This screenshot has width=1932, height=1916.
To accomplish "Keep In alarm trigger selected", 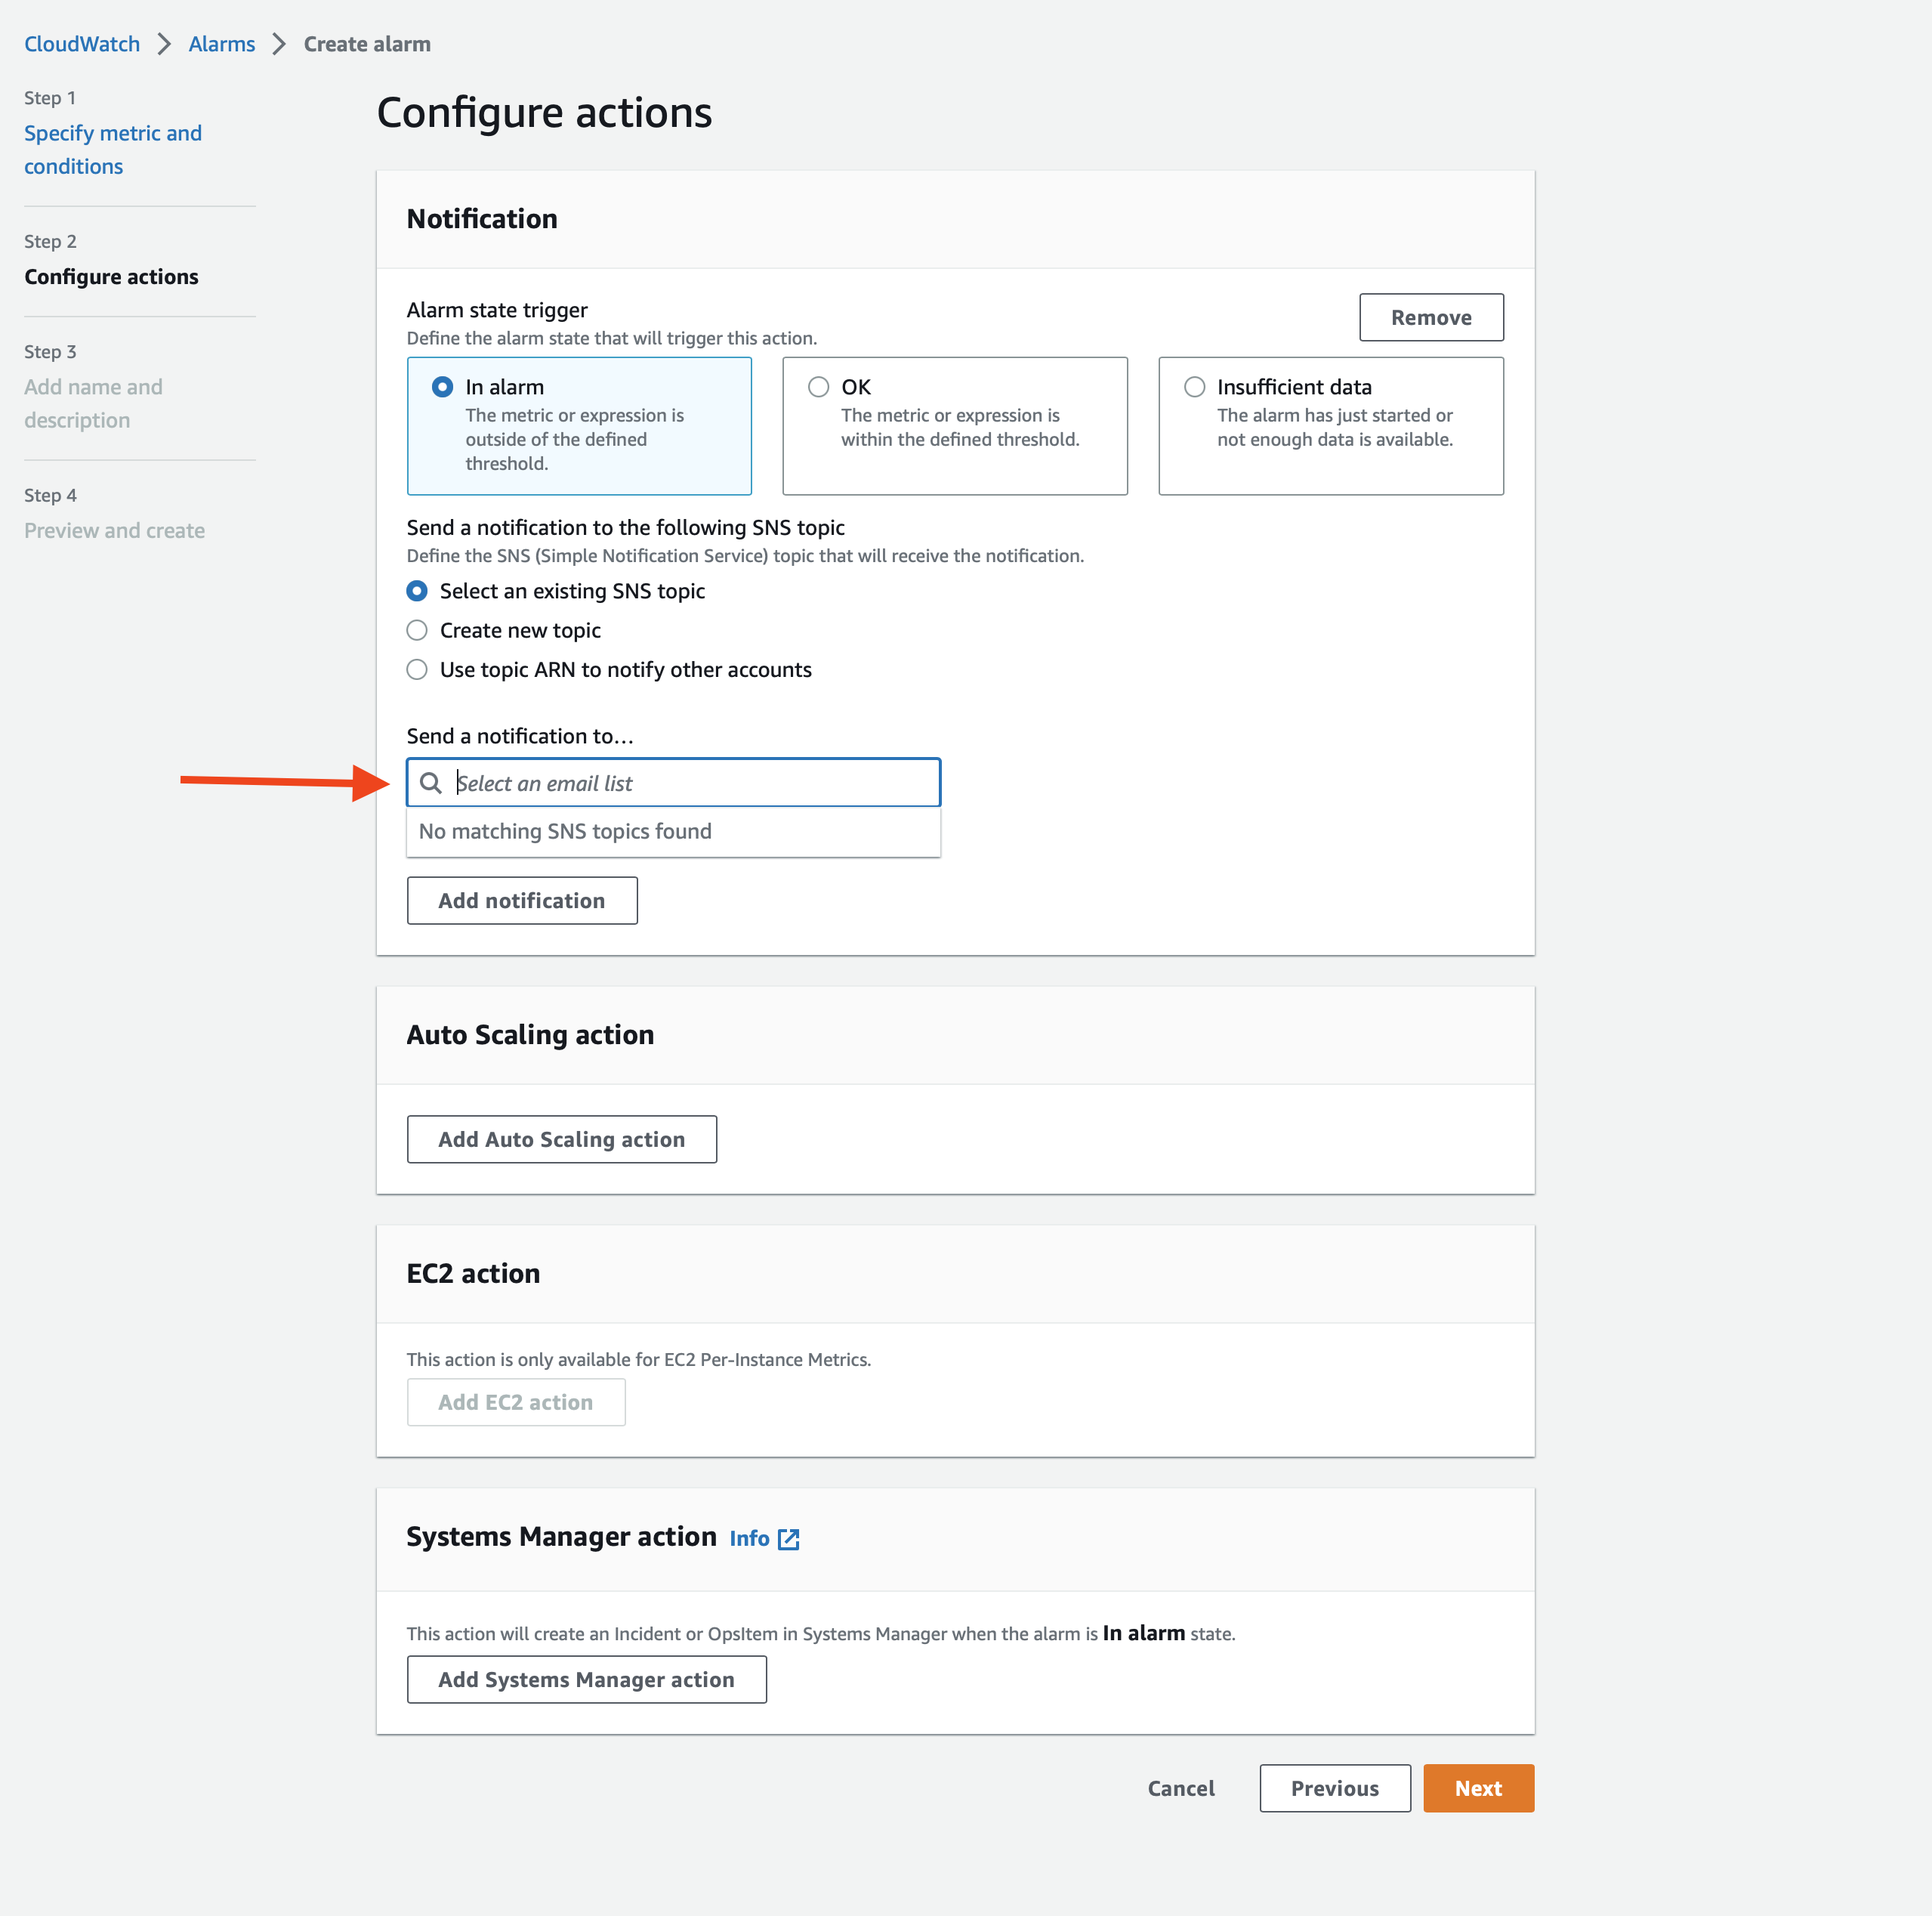I will tap(442, 386).
